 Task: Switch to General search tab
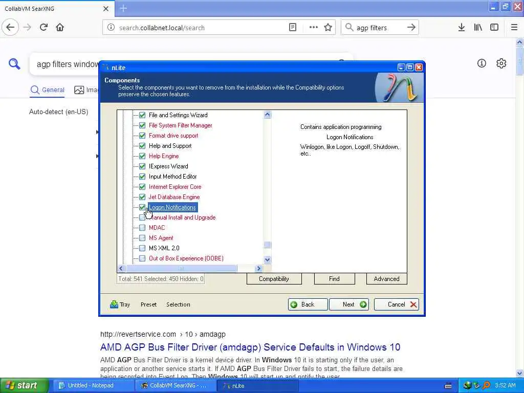(48, 90)
